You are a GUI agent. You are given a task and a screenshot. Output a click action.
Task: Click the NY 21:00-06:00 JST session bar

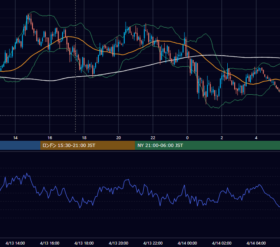[x=207, y=145]
